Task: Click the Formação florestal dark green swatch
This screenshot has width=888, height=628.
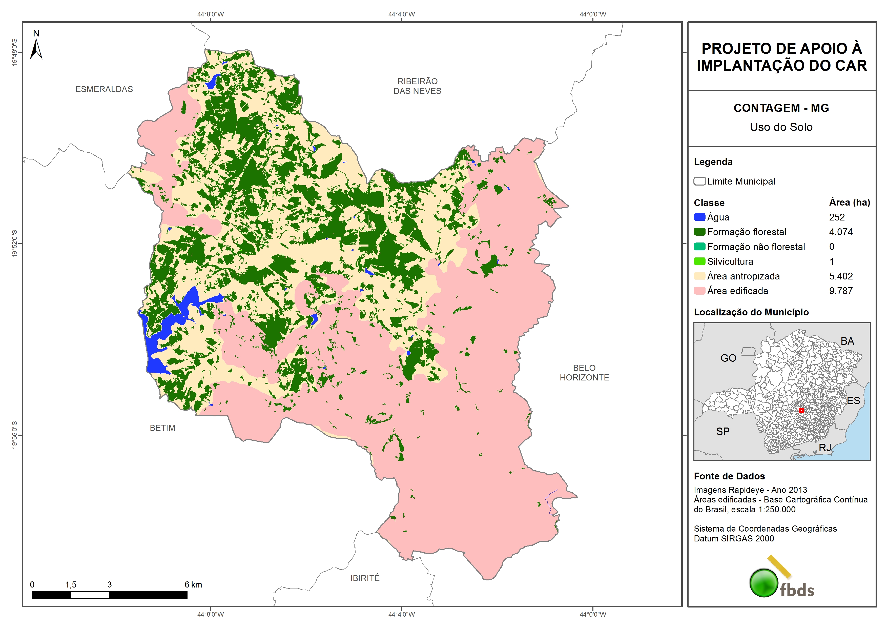Action: coord(699,232)
